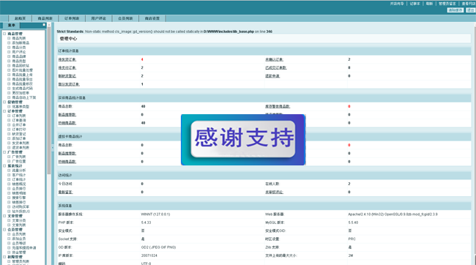Open 订单打印 in the sidebar
The image size is (476, 265).
(x=19, y=130)
